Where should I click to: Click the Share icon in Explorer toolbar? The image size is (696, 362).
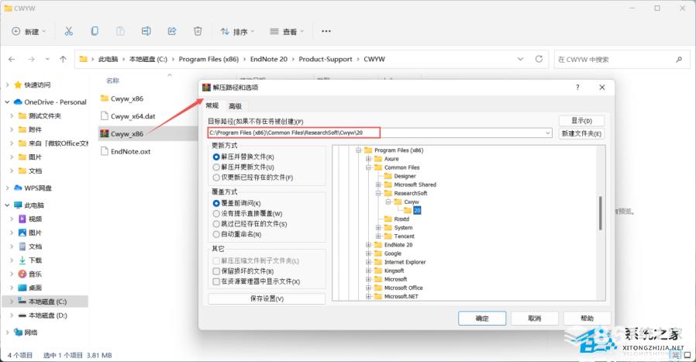click(172, 31)
